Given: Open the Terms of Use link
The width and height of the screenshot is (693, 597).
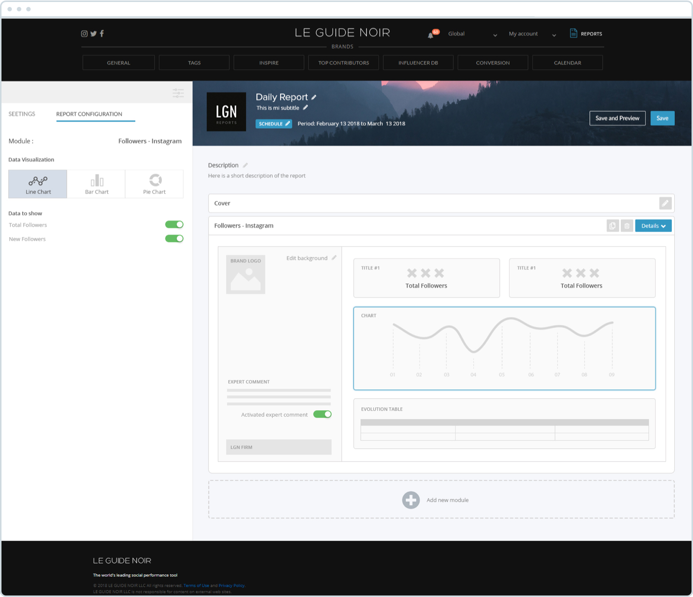Looking at the screenshot, I should (x=196, y=586).
